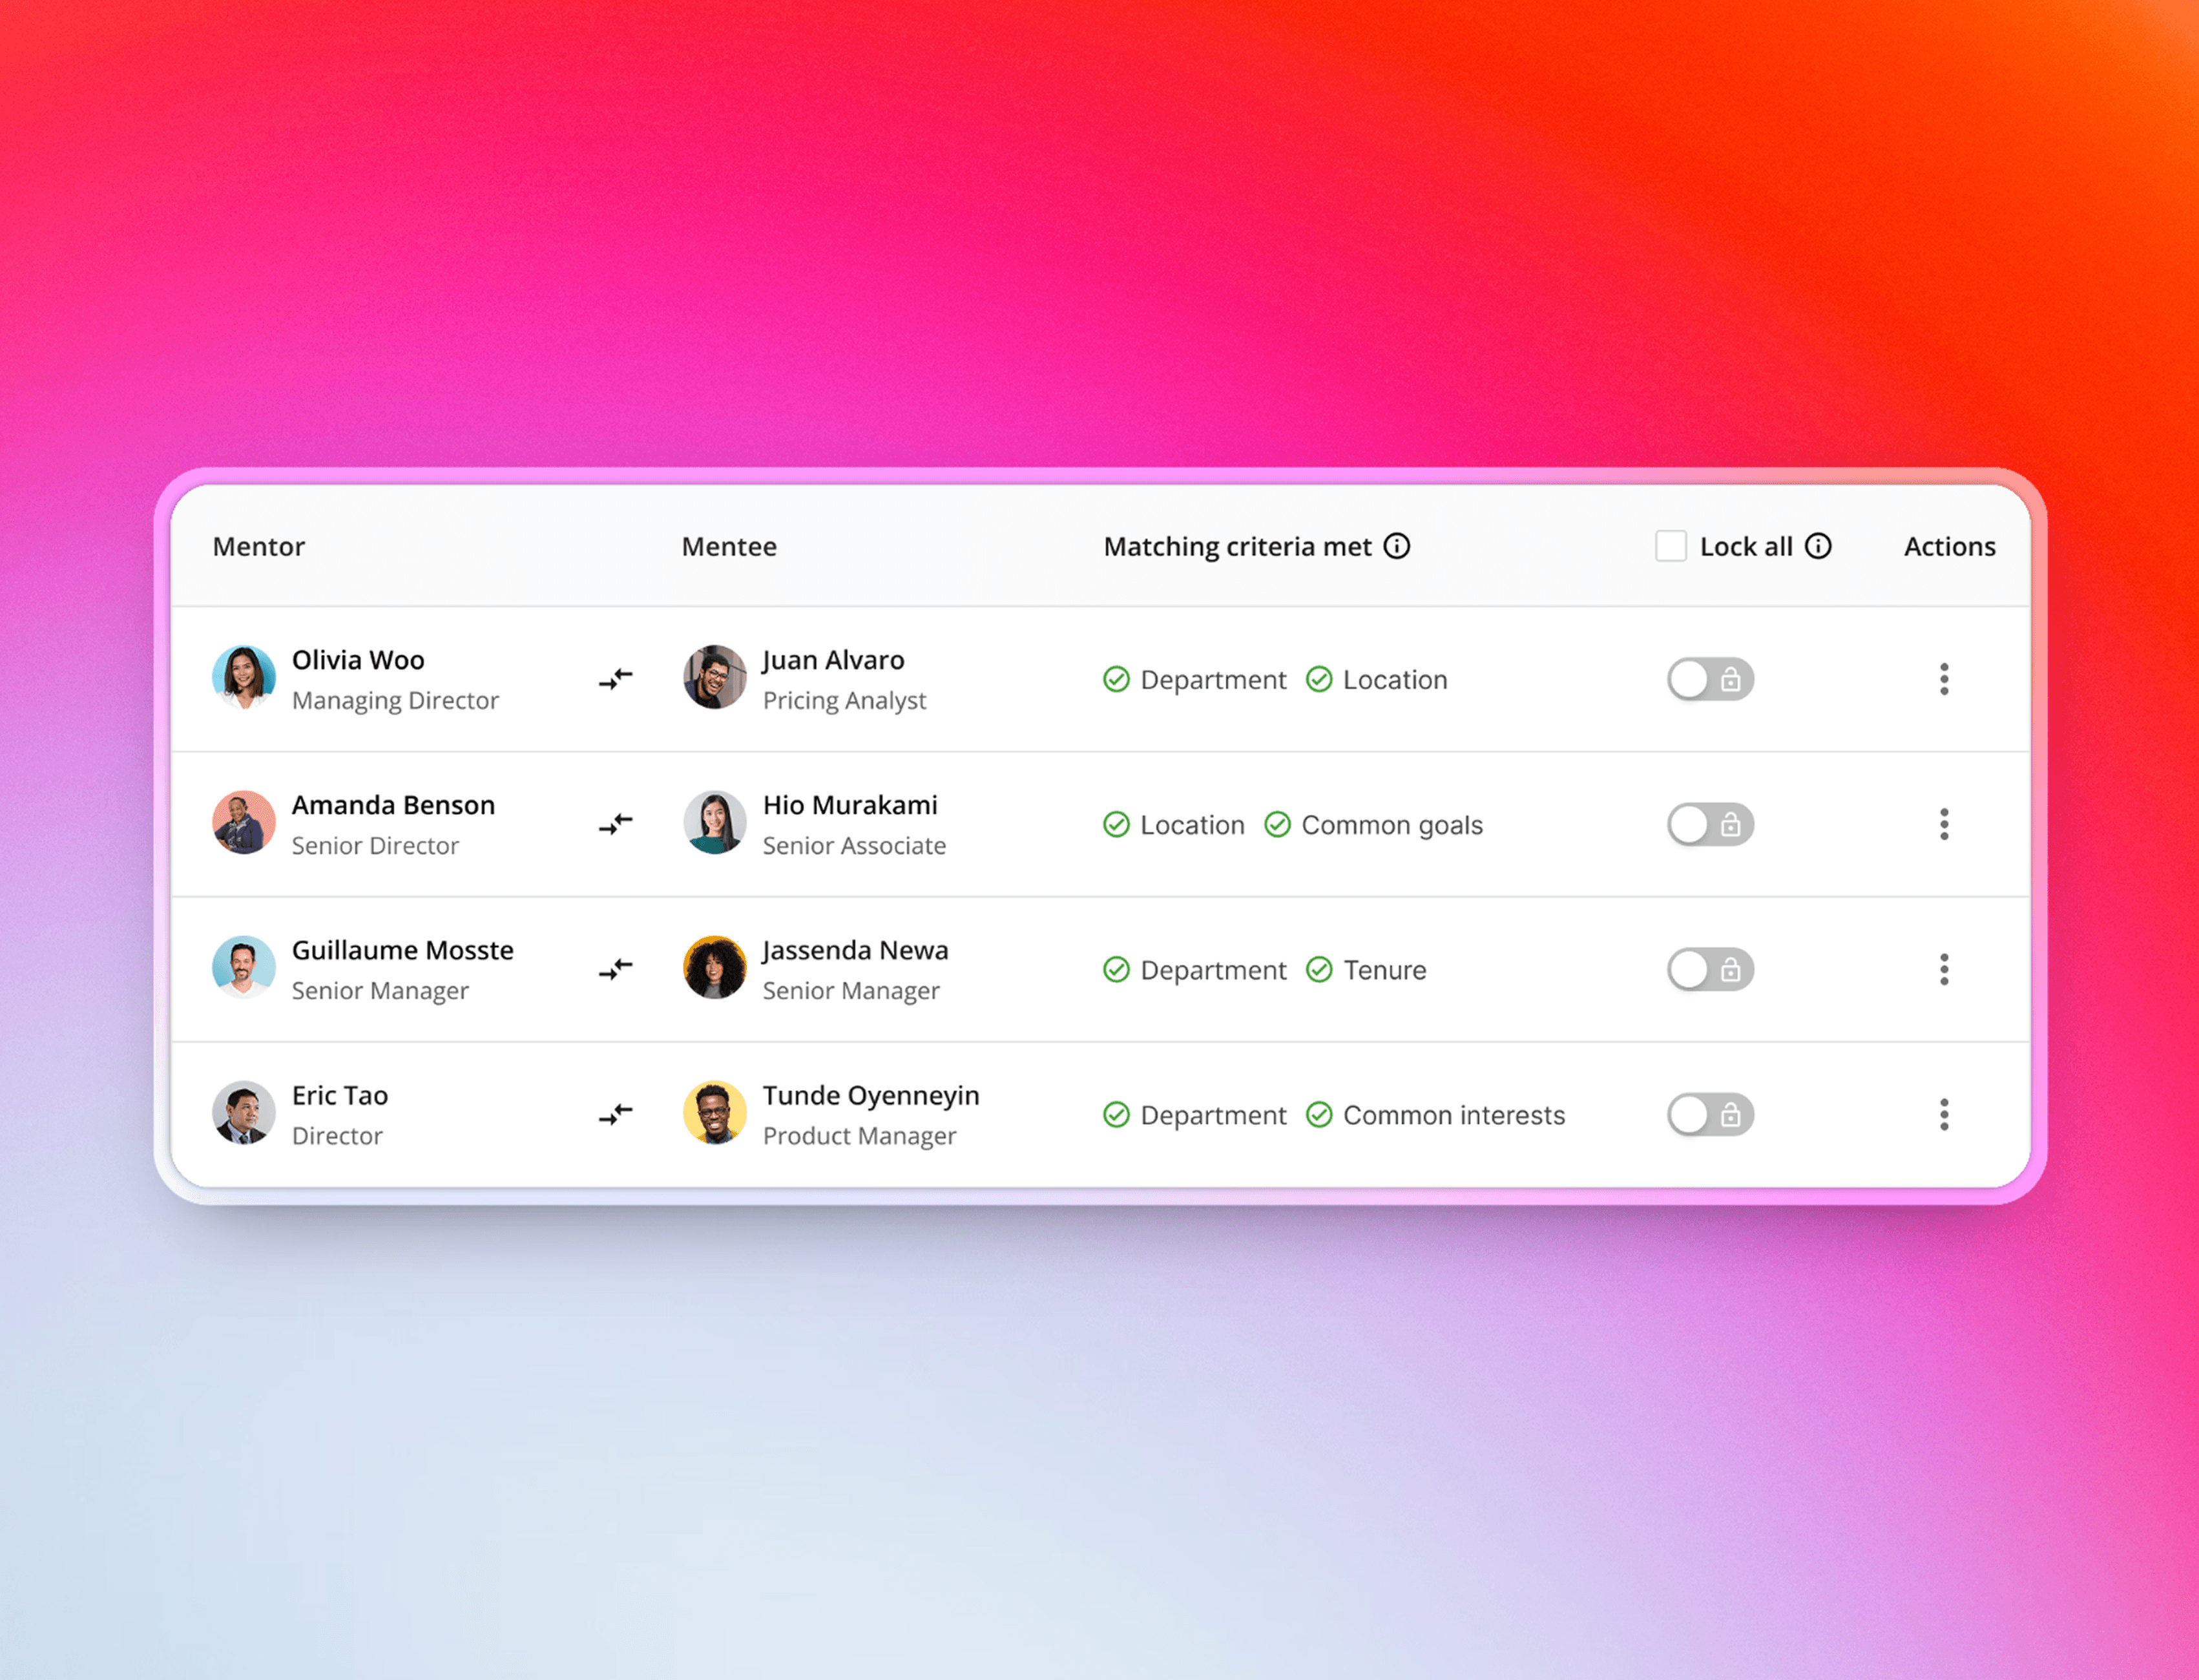Click Jassenda Newa's avatar photo

pyautogui.click(x=714, y=968)
